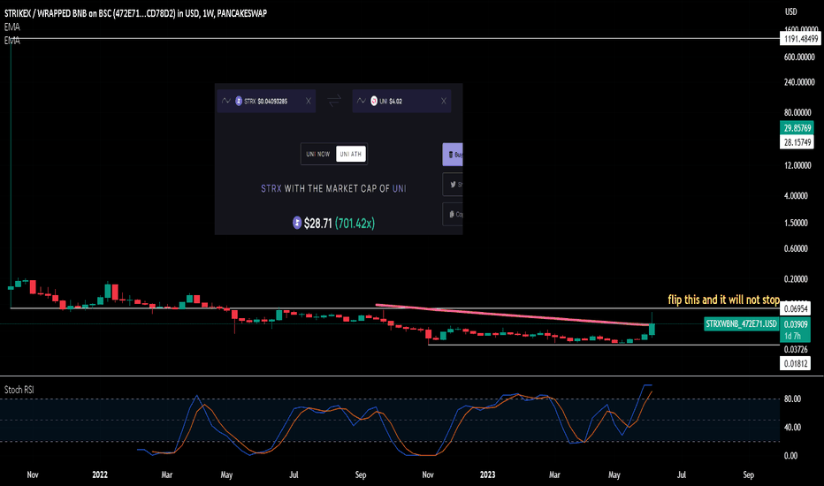This screenshot has width=824, height=486.
Task: Click the UNI token logo
Action: [374, 101]
